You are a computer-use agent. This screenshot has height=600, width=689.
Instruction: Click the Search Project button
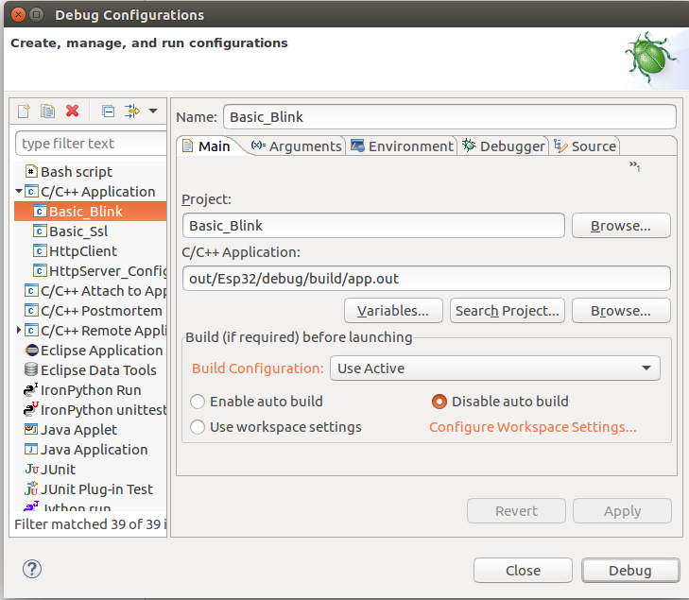point(508,311)
